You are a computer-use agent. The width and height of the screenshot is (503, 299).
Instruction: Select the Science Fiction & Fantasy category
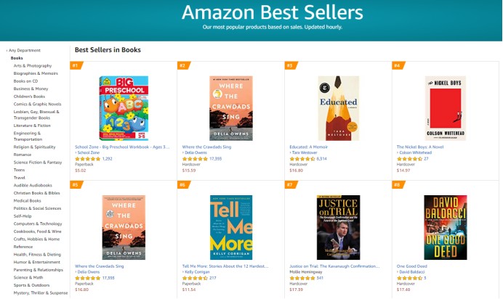click(x=38, y=163)
